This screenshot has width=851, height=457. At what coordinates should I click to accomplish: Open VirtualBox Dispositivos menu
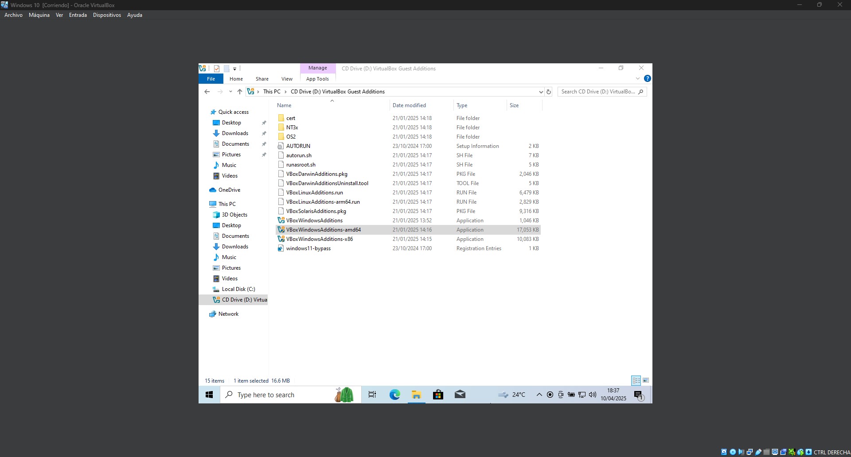point(107,15)
